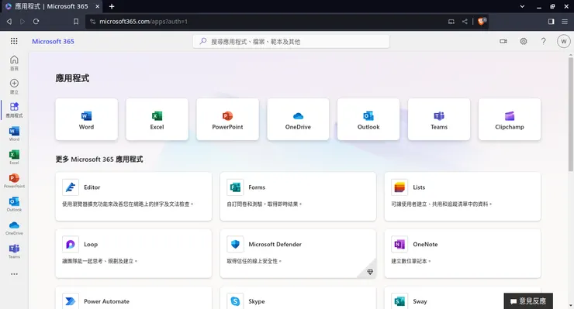This screenshot has width=574, height=309.
Task: Open the Forms app icon
Action: (235, 187)
